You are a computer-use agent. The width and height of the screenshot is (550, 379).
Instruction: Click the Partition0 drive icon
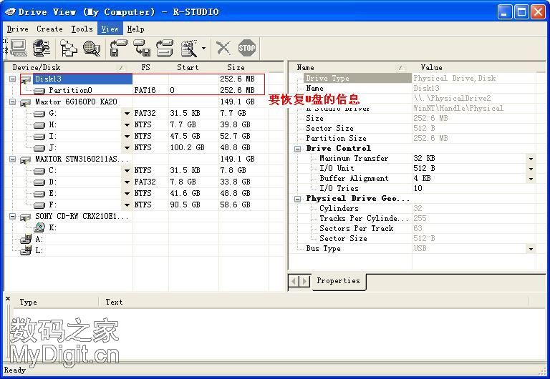pos(39,91)
